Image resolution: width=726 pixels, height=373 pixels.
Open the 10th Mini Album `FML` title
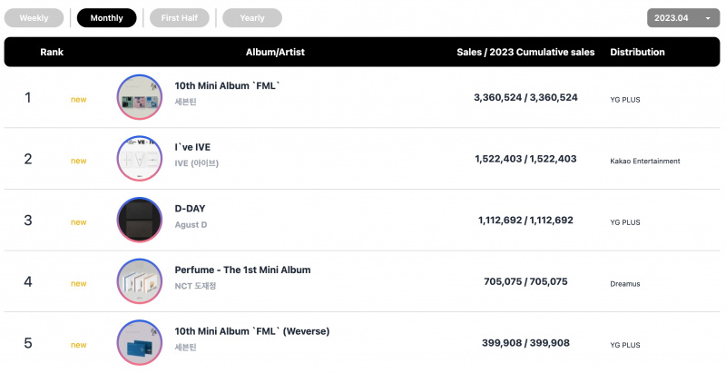(x=227, y=85)
